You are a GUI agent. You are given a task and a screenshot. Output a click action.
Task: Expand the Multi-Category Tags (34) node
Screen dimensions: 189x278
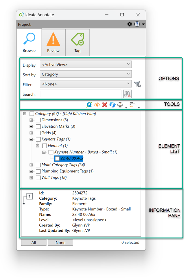coord(31,165)
